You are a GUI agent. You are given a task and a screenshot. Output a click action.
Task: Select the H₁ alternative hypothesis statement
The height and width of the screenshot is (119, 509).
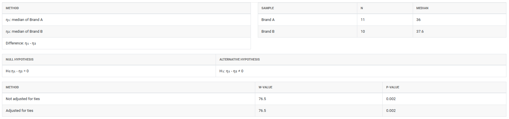[232, 71]
